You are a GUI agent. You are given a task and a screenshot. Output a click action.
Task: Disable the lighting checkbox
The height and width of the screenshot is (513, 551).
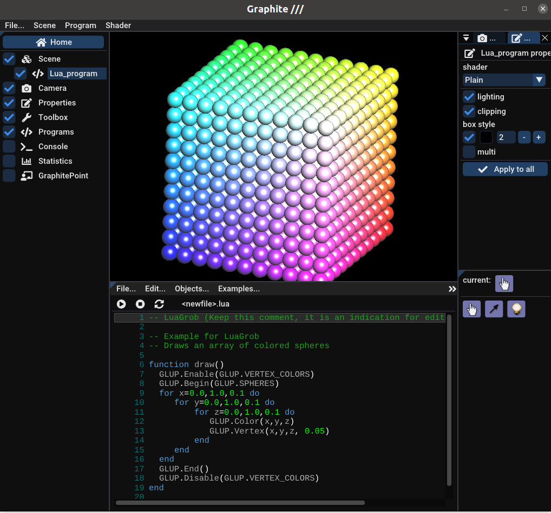469,97
